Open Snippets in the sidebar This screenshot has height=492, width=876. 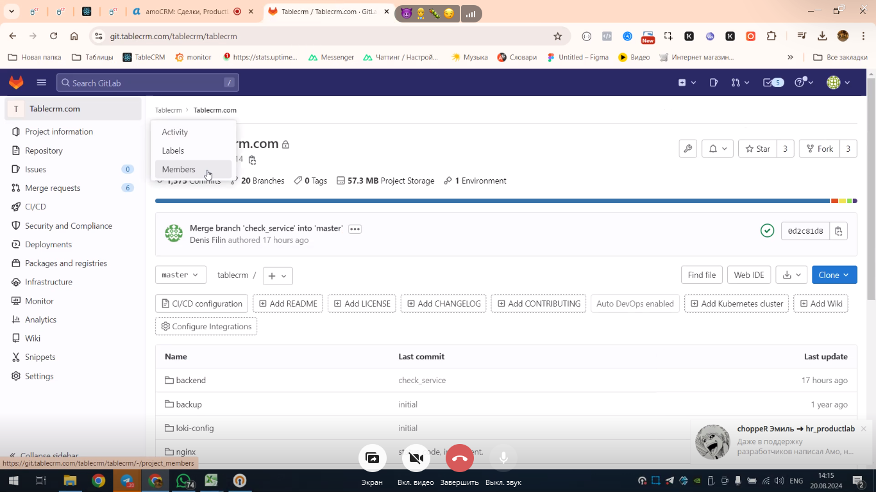[73, 357]
